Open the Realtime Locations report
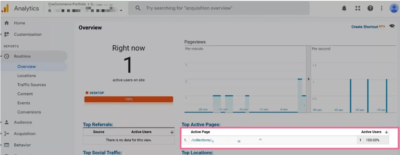 pos(27,76)
